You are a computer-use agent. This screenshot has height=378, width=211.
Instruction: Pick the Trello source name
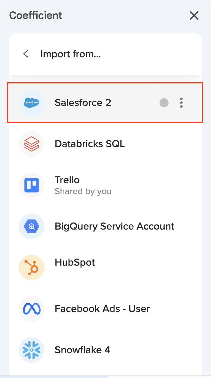click(67, 180)
